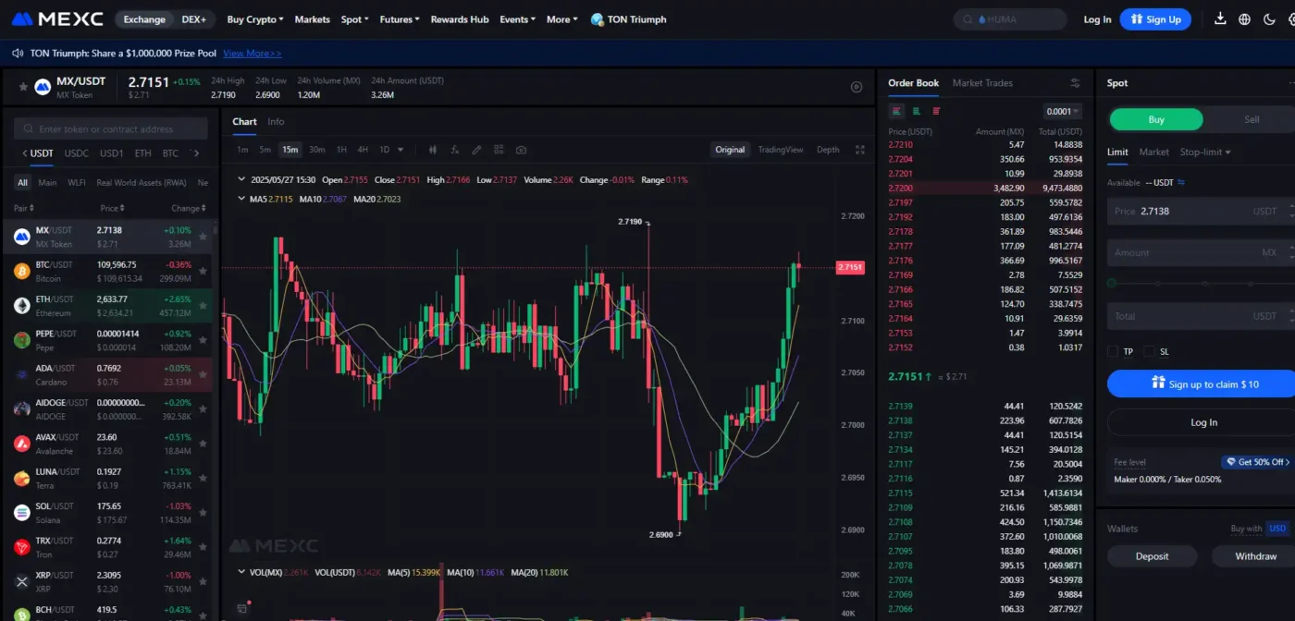Viewport: 1295px width, 621px height.
Task: Enable the TP checkbox
Action: click(x=1113, y=351)
